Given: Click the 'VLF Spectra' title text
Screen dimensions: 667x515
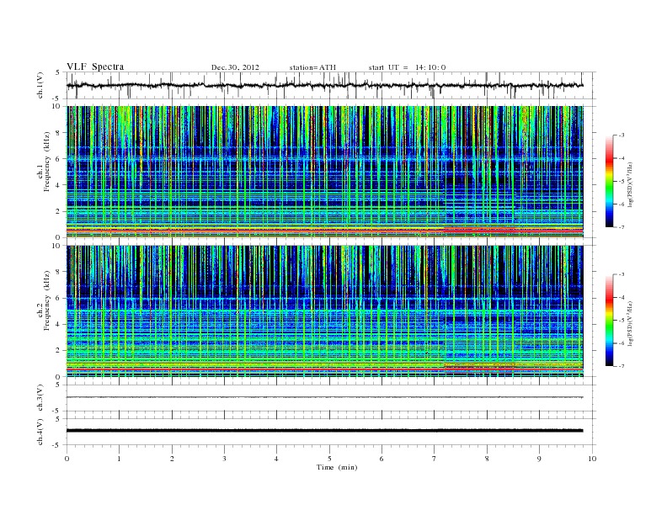Looking at the screenshot, I should [x=95, y=66].
